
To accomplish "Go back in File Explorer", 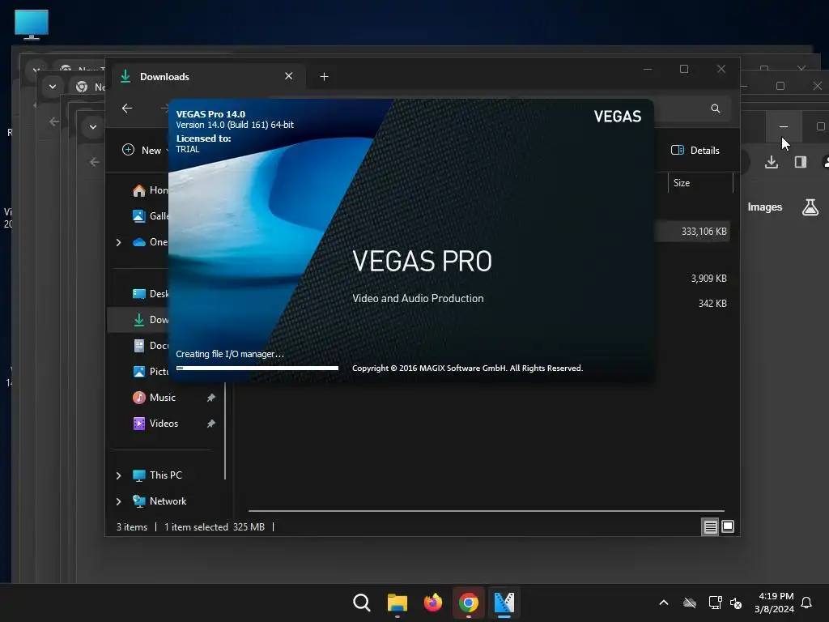I will pos(127,109).
